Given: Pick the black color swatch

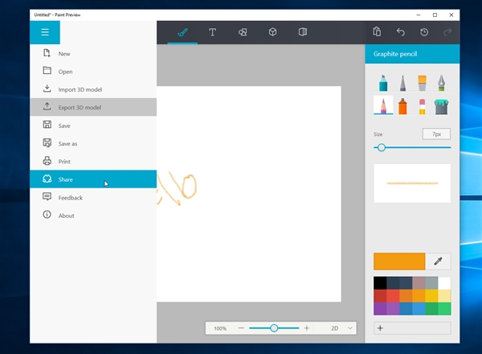Looking at the screenshot, I should coord(380,282).
